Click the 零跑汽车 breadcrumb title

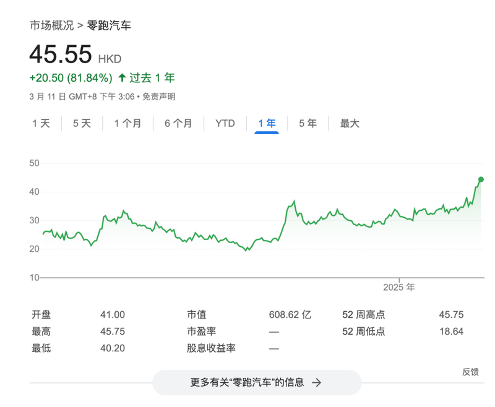109,25
